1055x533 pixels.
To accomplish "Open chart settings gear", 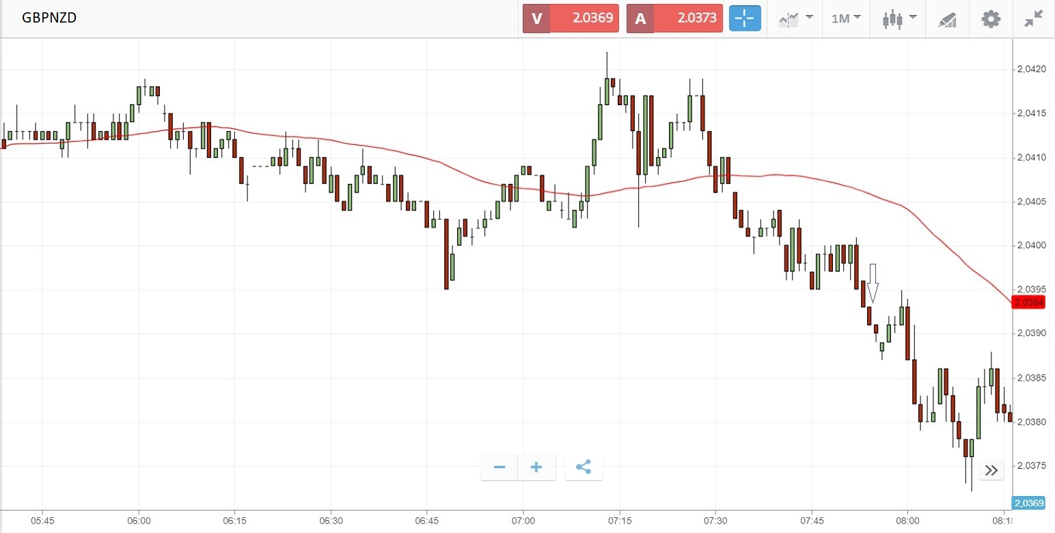I will coord(991,18).
